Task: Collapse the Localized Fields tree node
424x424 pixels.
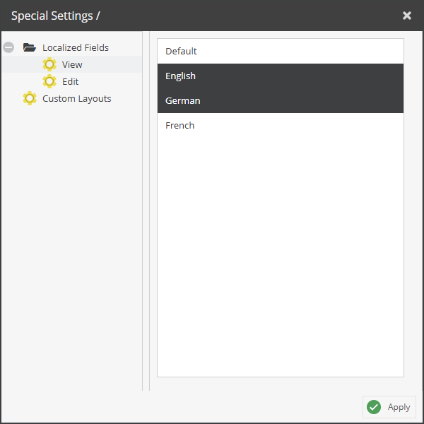Action: click(x=8, y=47)
